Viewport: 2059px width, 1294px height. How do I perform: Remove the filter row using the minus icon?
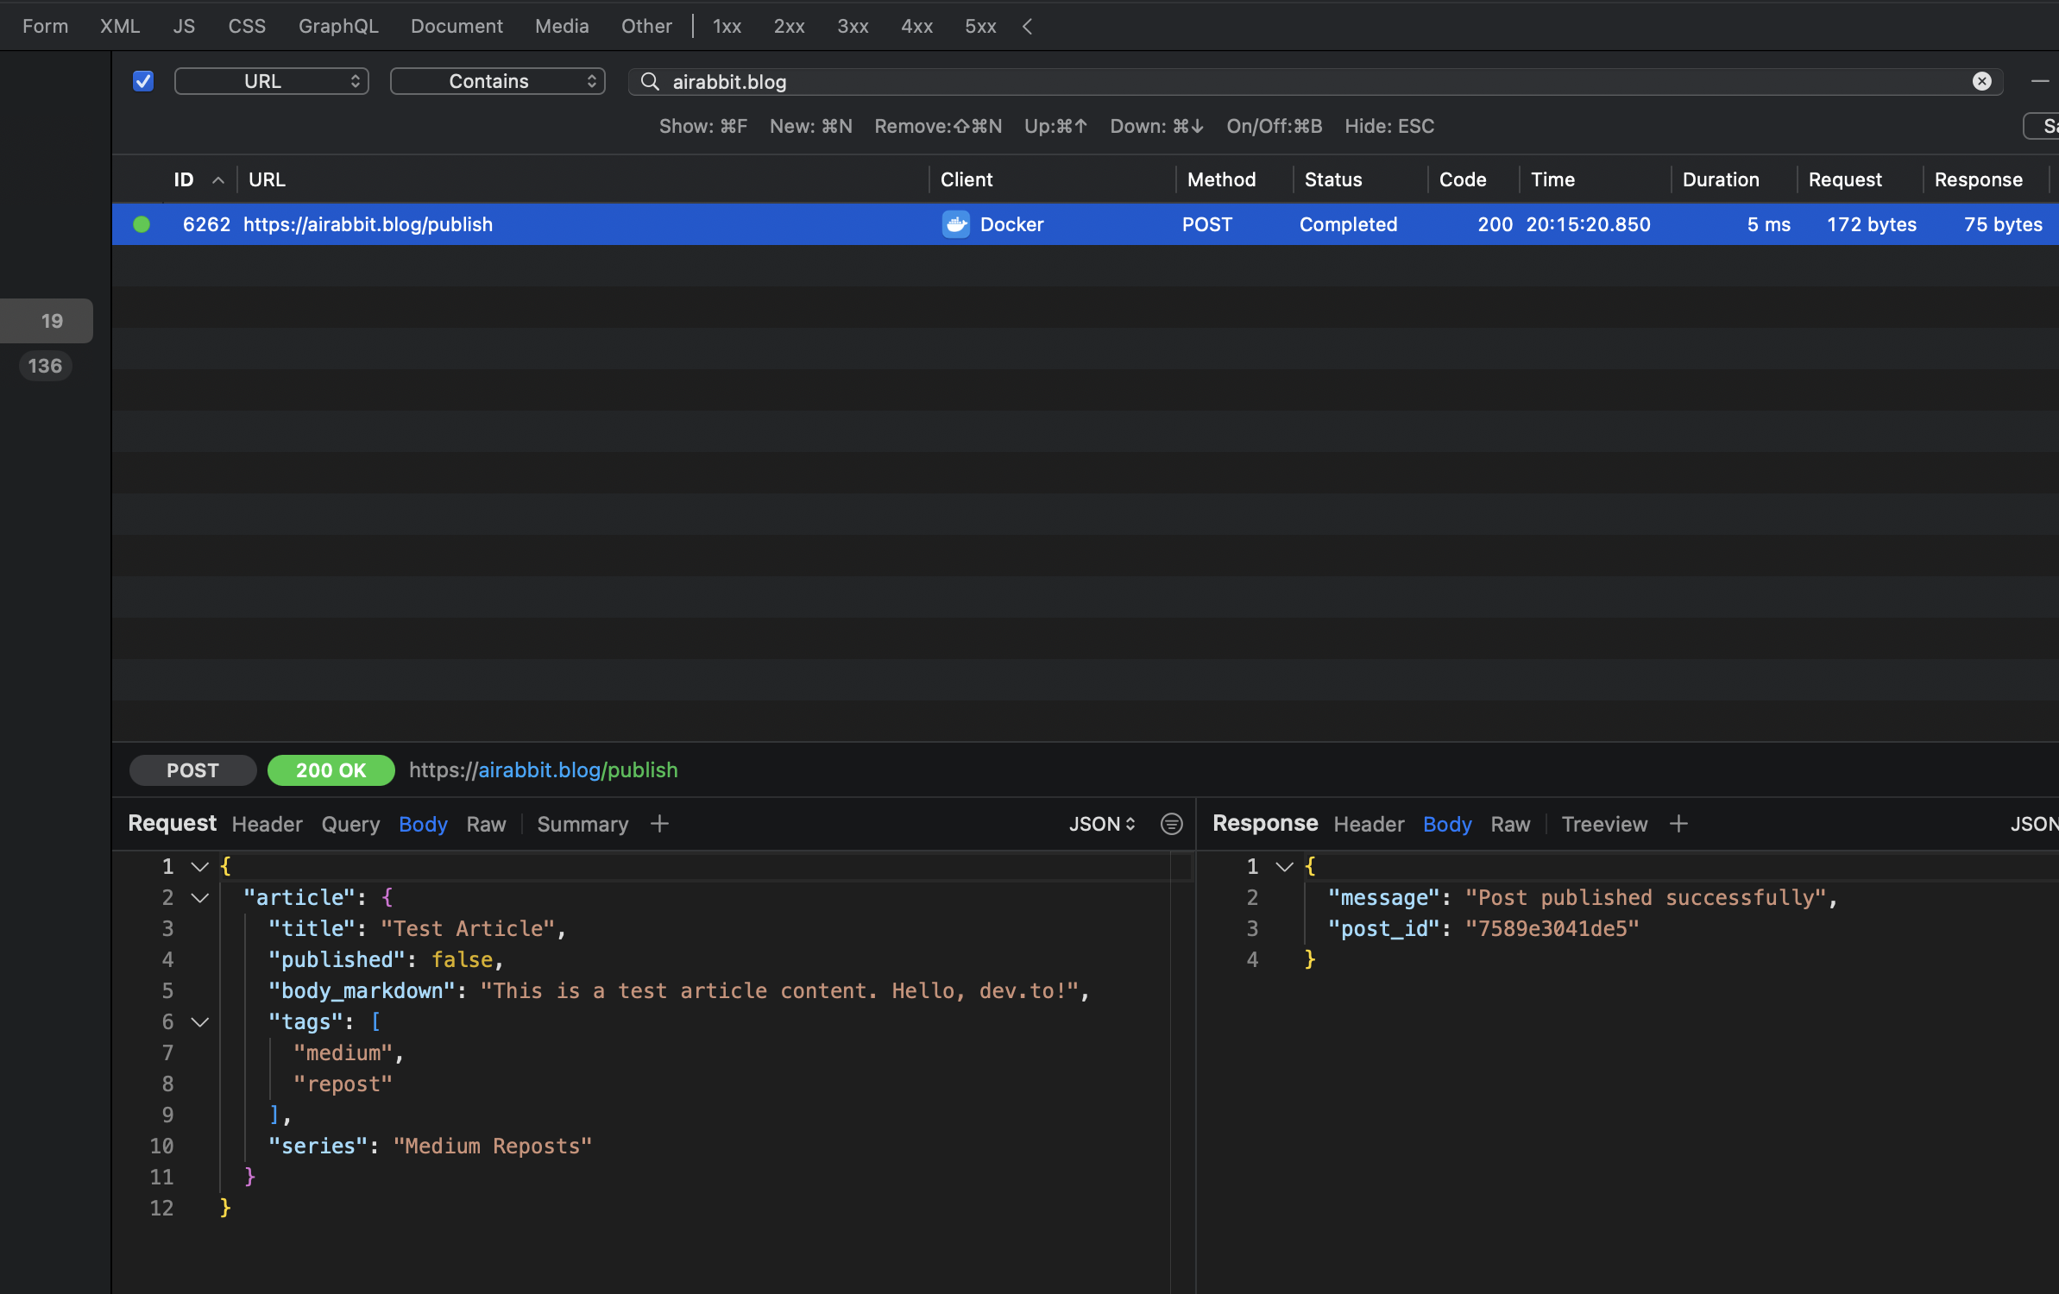2040,81
